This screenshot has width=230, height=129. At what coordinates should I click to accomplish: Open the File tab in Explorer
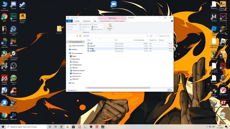(69, 21)
